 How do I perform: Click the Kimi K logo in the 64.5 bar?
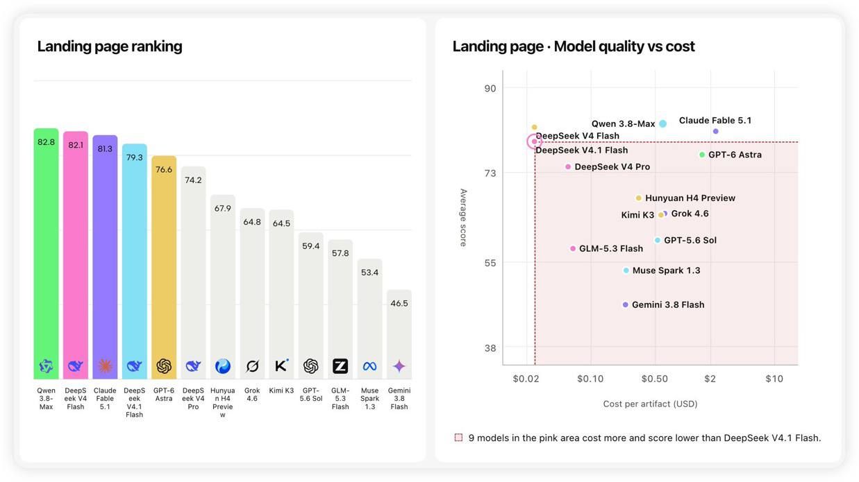point(281,365)
